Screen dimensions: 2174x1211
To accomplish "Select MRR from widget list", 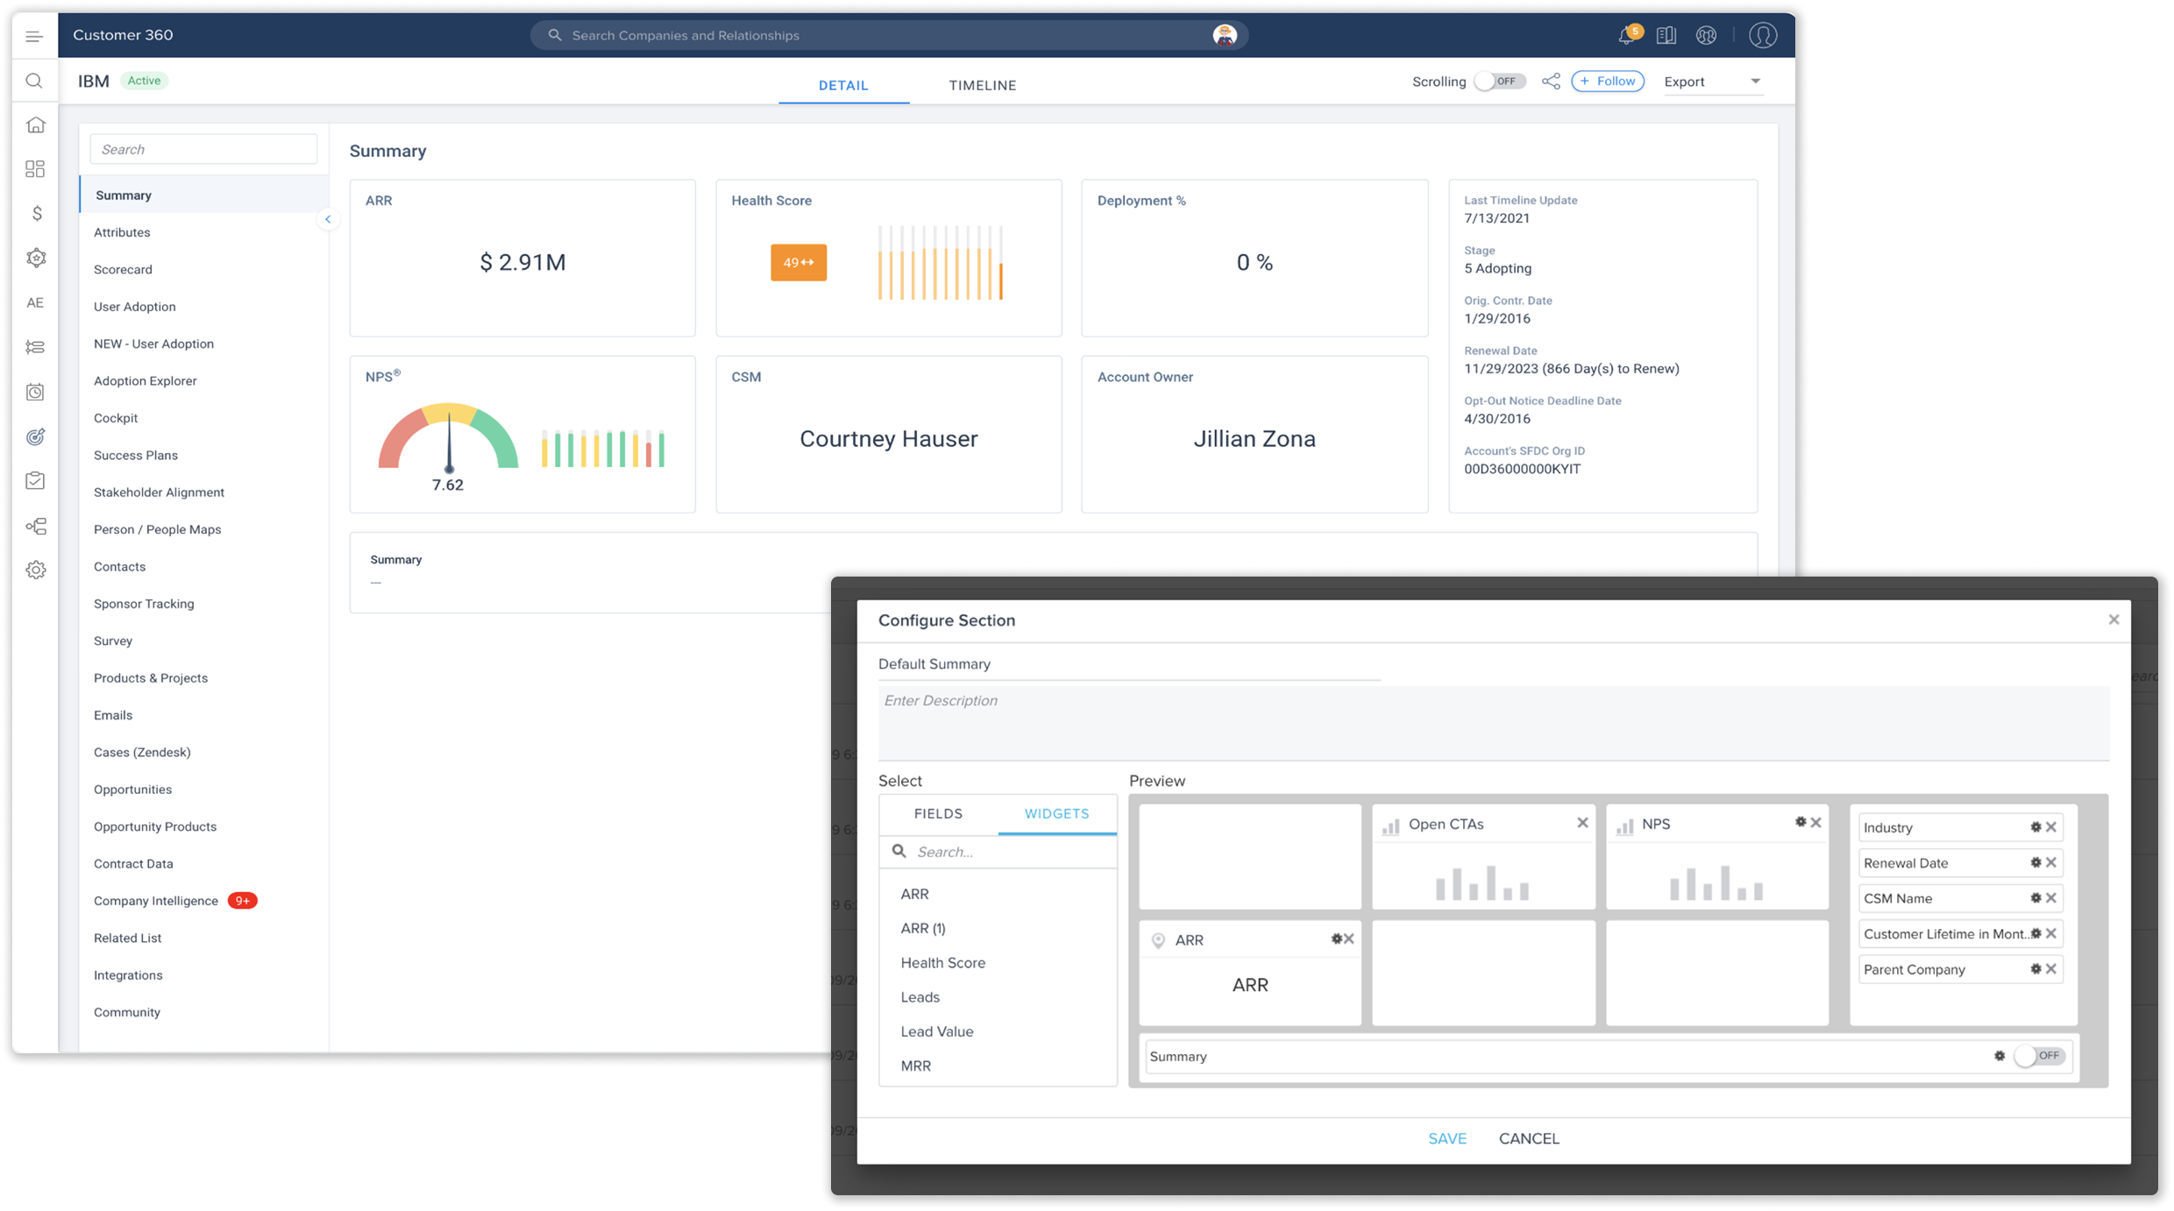I will (x=915, y=1066).
